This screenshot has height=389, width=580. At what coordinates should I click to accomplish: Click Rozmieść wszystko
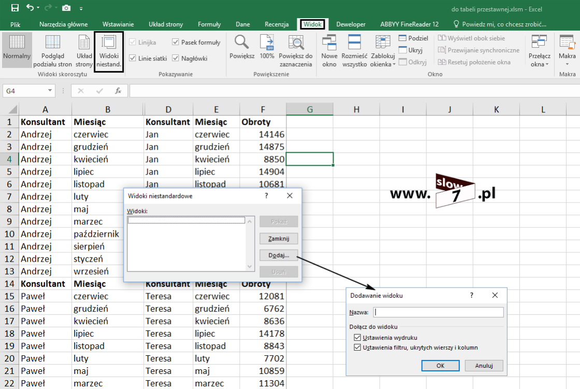[354, 51]
